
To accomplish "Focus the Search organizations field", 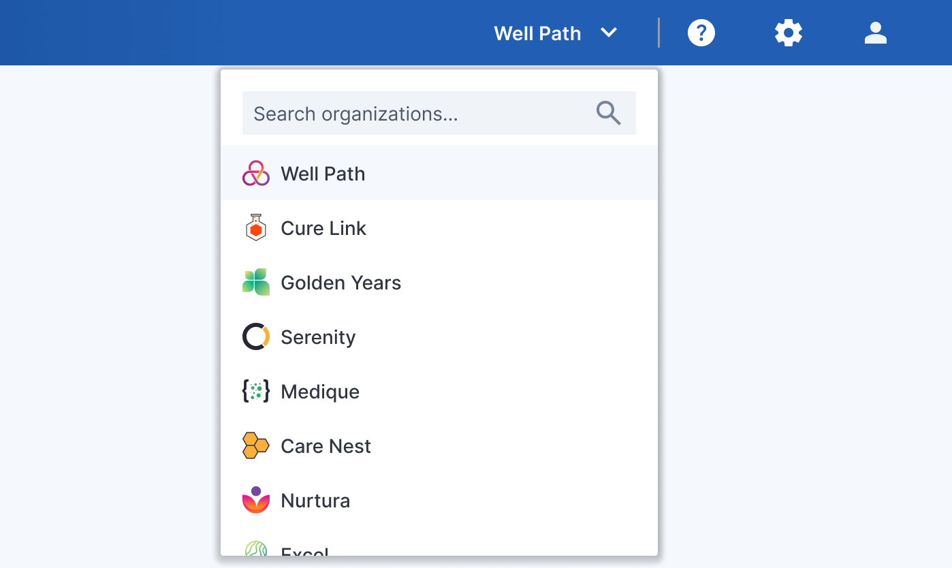I will coord(415,113).
